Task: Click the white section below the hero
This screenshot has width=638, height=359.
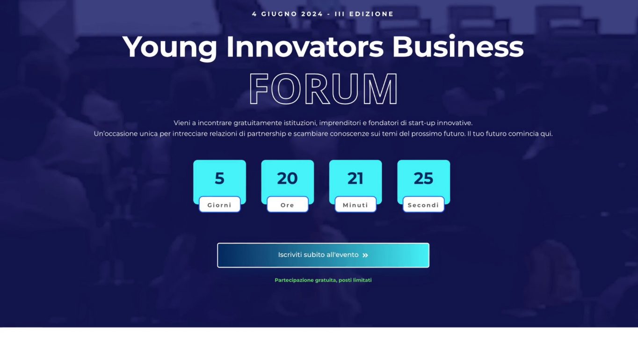Action: [x=319, y=343]
